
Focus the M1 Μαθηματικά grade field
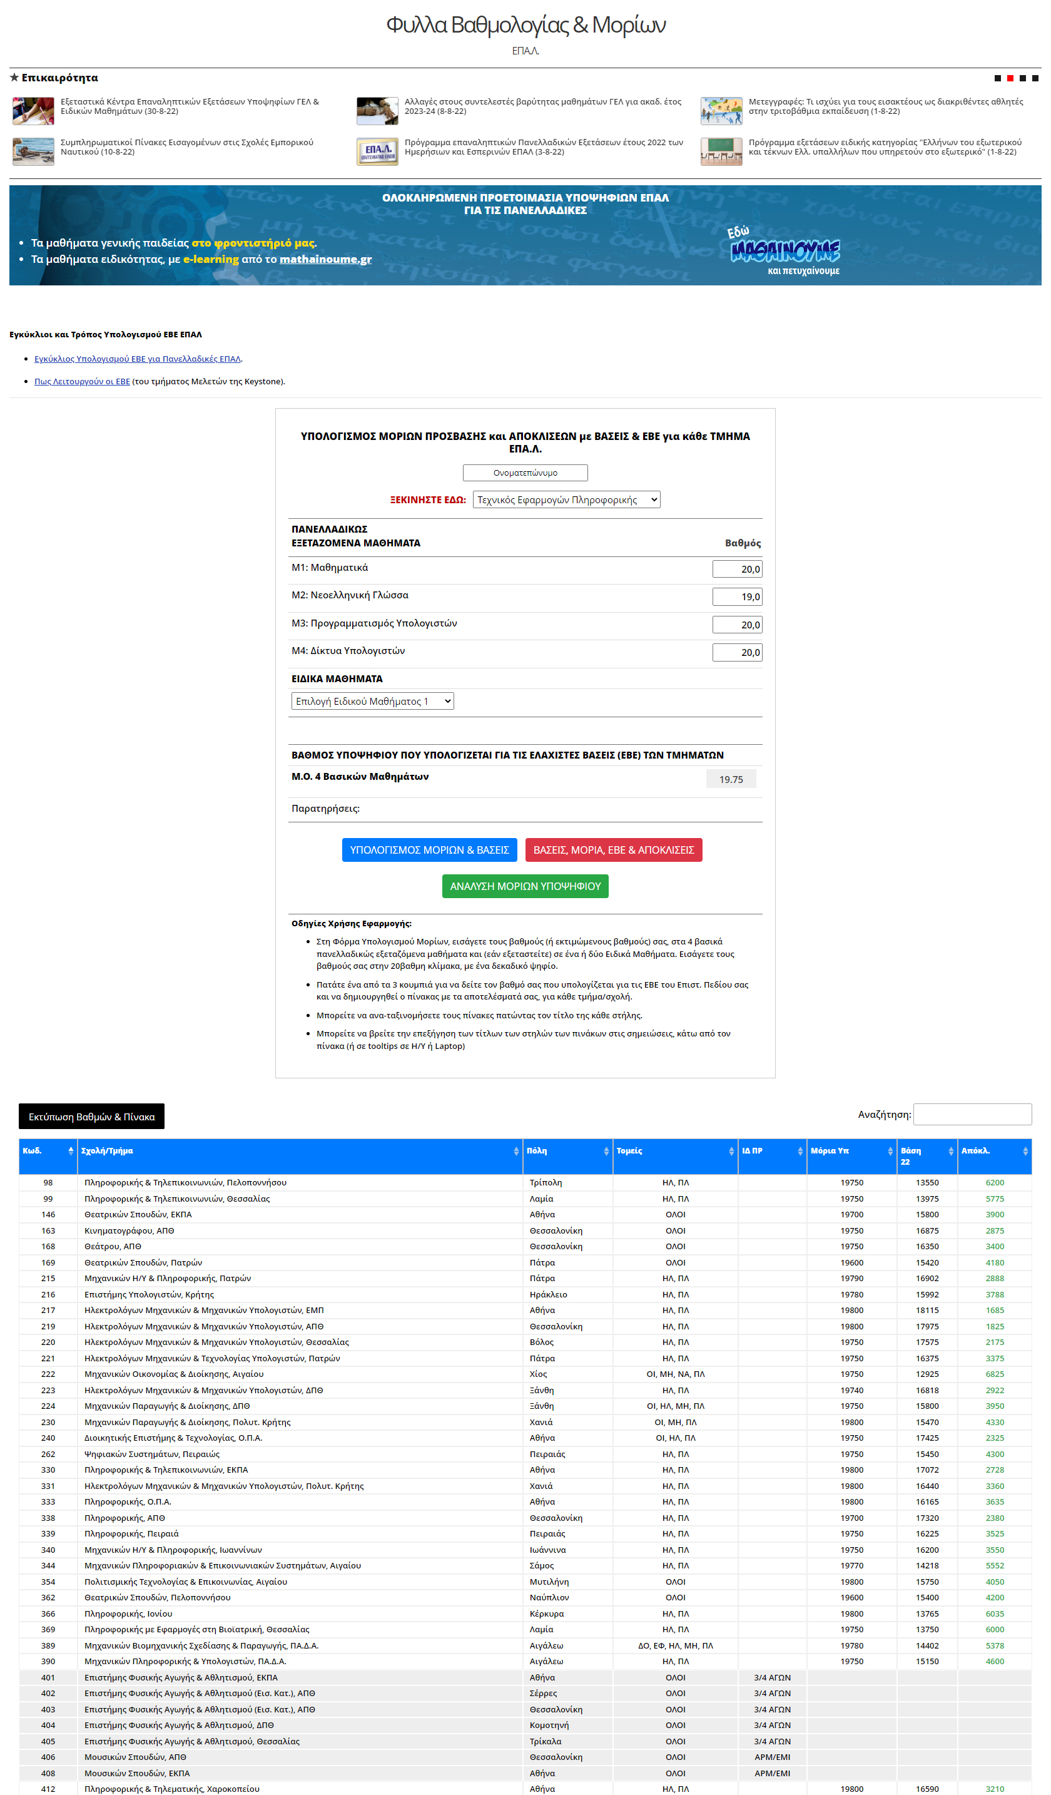pos(737,569)
